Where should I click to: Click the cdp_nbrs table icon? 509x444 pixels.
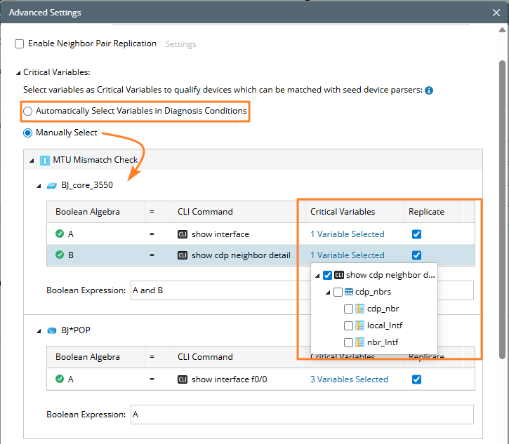(349, 292)
